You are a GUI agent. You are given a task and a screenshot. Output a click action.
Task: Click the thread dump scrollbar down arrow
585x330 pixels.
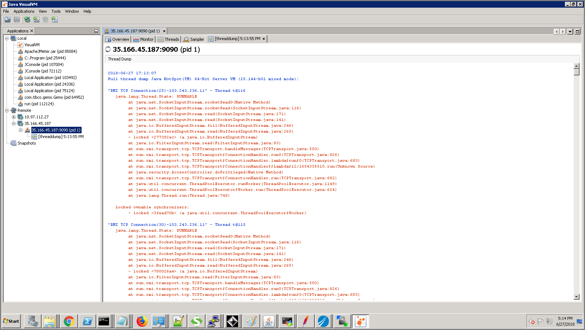click(x=576, y=297)
